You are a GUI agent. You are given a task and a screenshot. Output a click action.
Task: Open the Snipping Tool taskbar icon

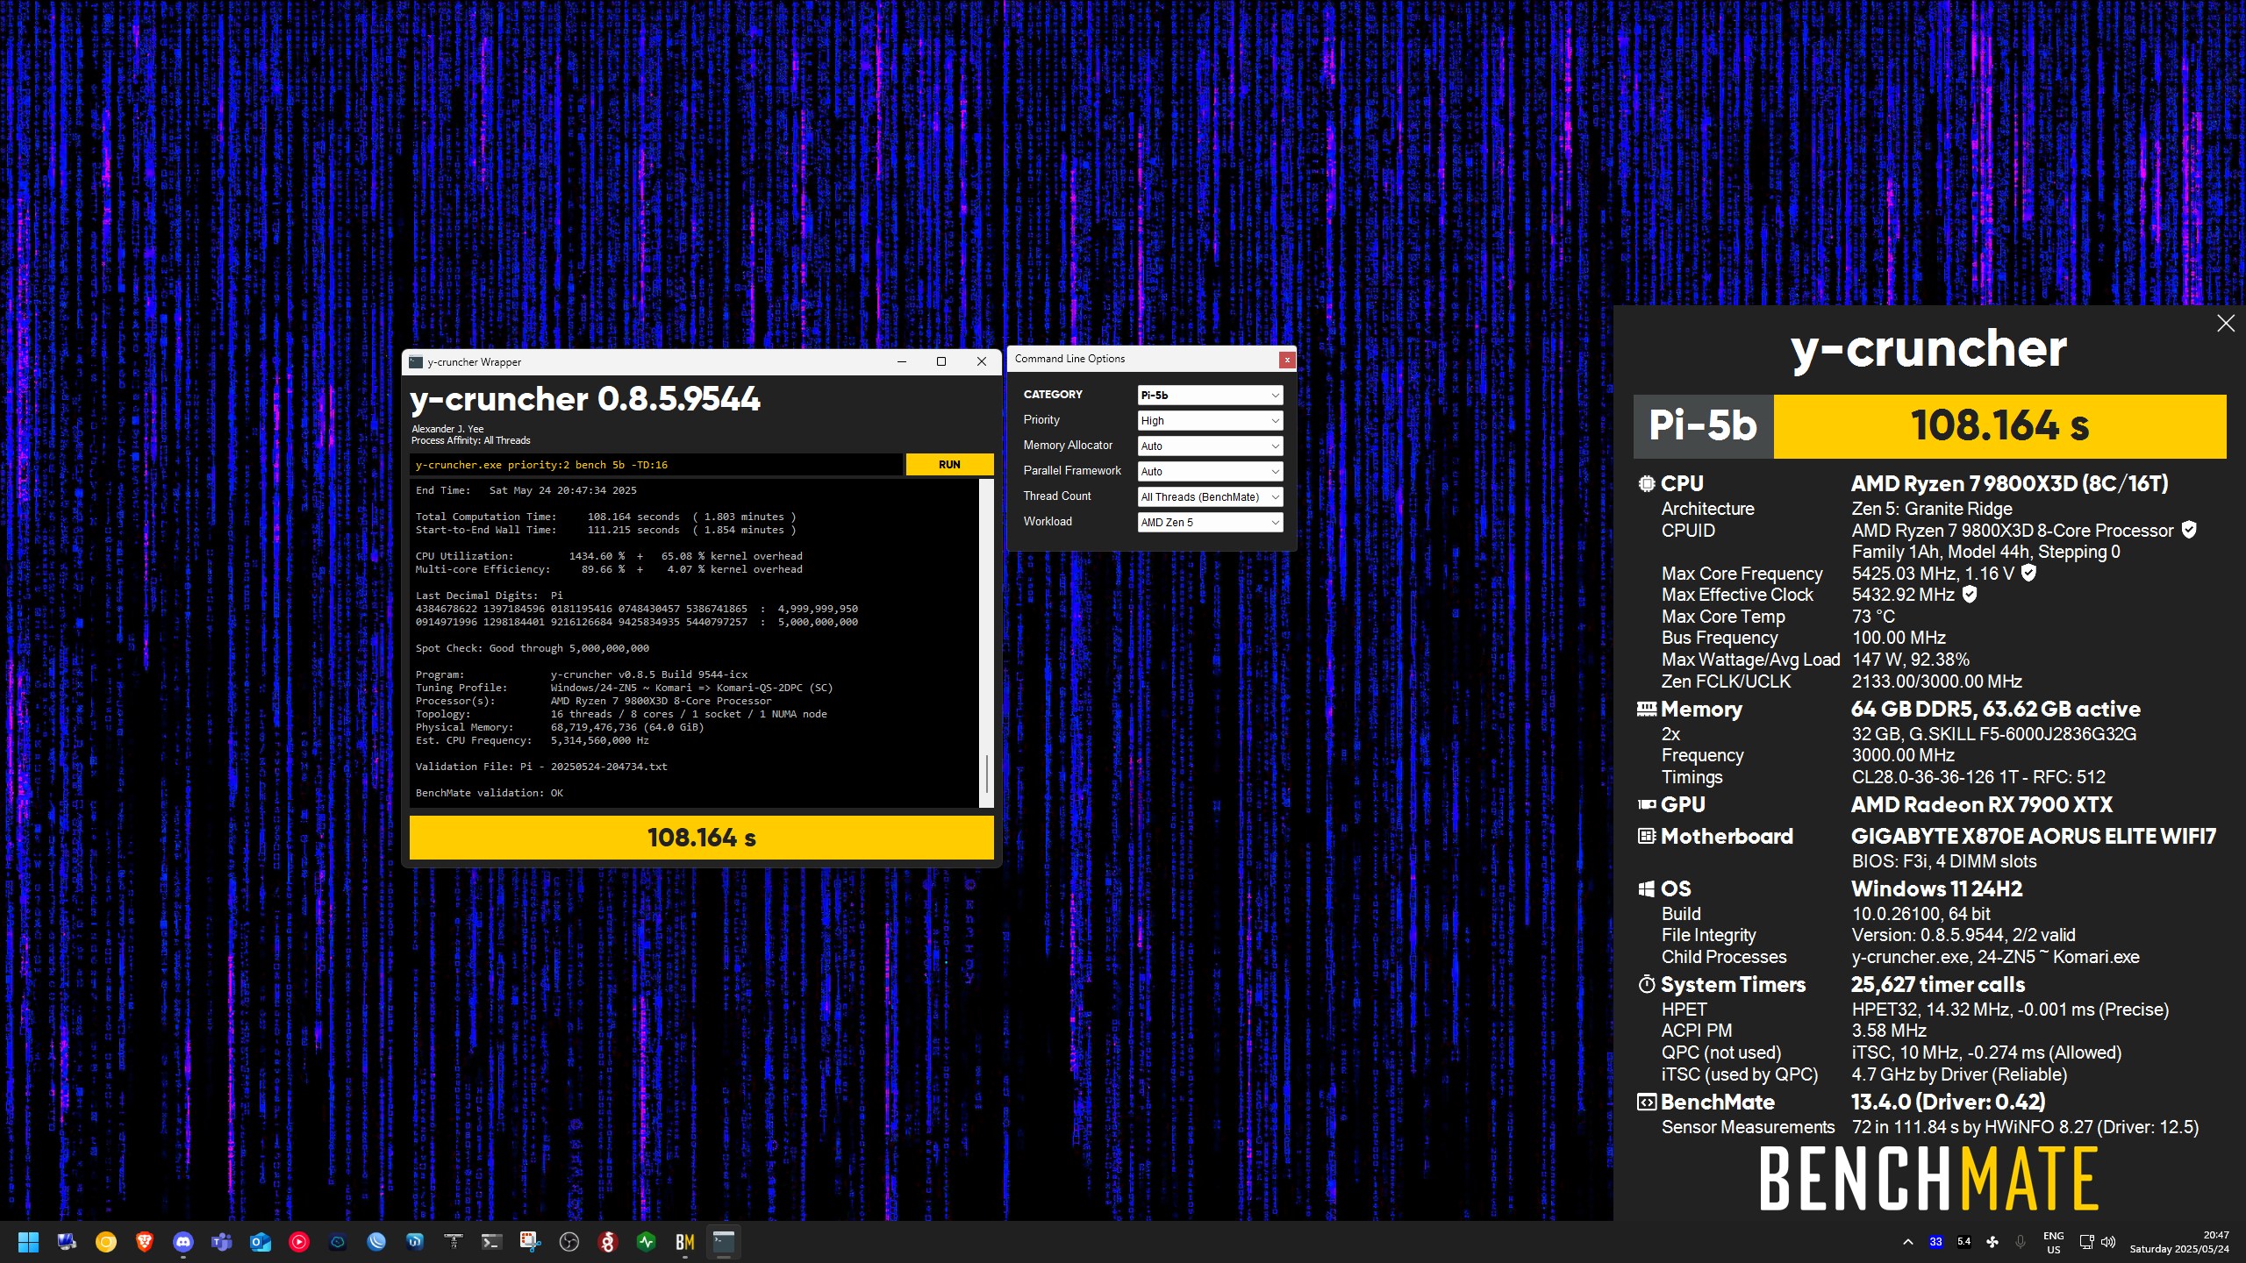530,1242
